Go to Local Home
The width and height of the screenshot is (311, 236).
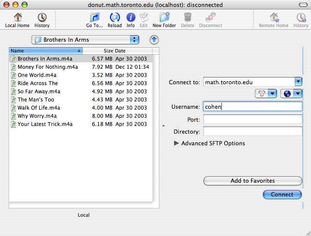18,20
